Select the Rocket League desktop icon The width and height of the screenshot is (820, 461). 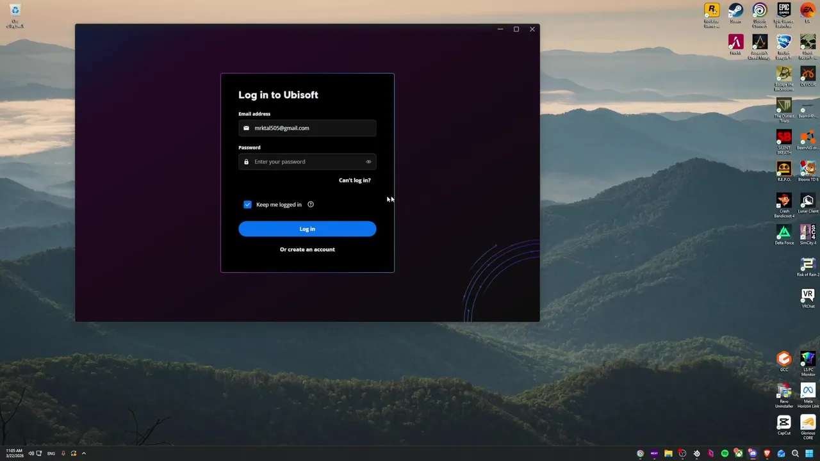[783, 47]
